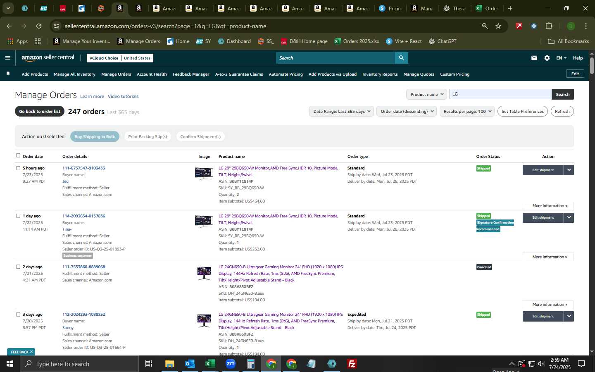Click the Search button next to LG field
Image resolution: width=595 pixels, height=372 pixels.
(562, 94)
